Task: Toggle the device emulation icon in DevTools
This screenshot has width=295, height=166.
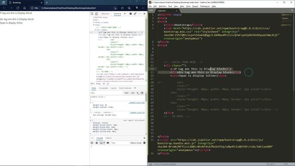Action: click(x=96, y=14)
